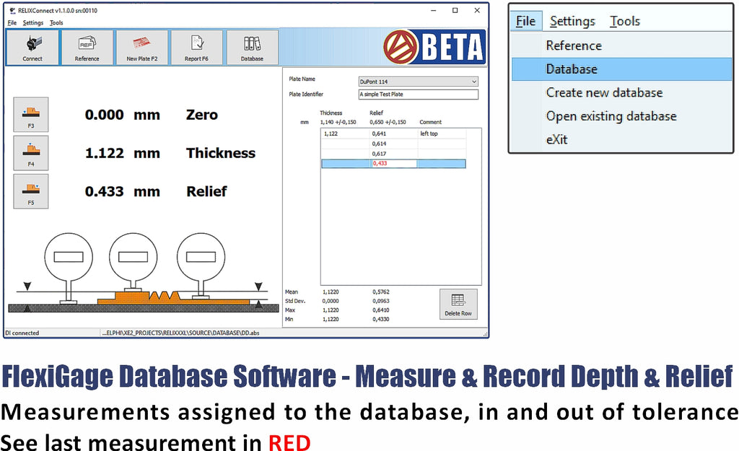
Task: Choose Create new database menu entry
Action: point(604,92)
